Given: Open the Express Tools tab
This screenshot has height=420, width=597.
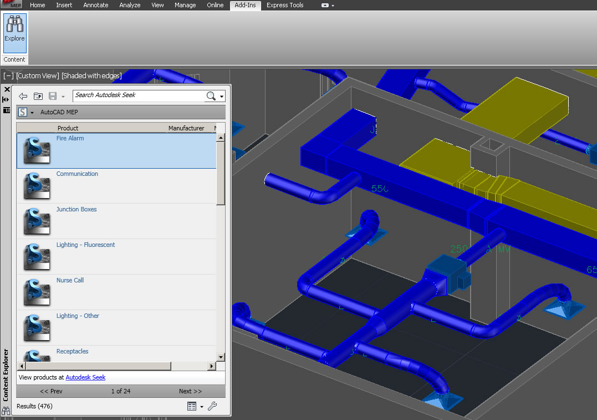Looking at the screenshot, I should click(x=285, y=5).
